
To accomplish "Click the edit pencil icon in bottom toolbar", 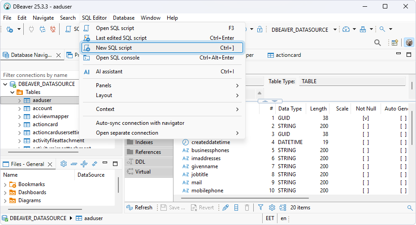I will coord(225,208).
